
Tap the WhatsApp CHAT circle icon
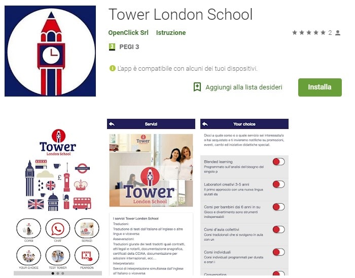coord(58,228)
